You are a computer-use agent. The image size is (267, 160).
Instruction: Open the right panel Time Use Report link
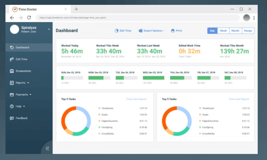pos(239,99)
